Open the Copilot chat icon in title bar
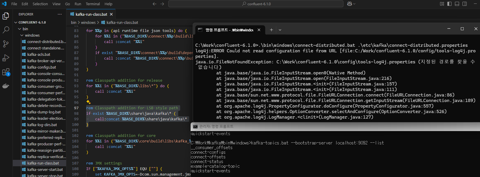Screen dimensions: 480x177 click(350, 4)
